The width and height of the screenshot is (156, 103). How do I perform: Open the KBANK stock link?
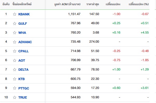(x=24, y=14)
